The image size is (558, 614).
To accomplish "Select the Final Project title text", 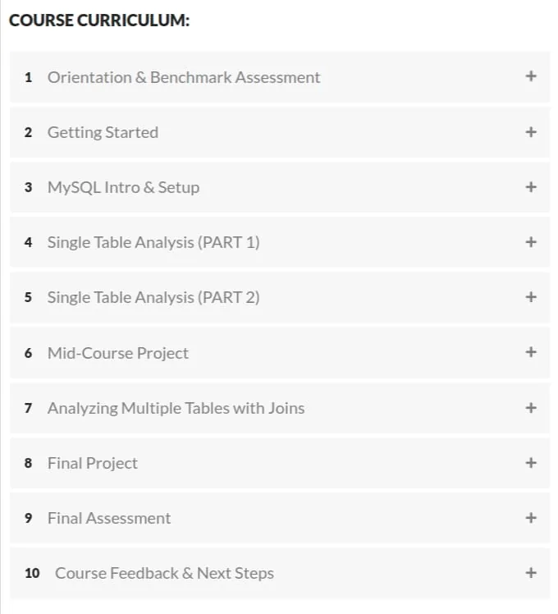I will pos(93,463).
